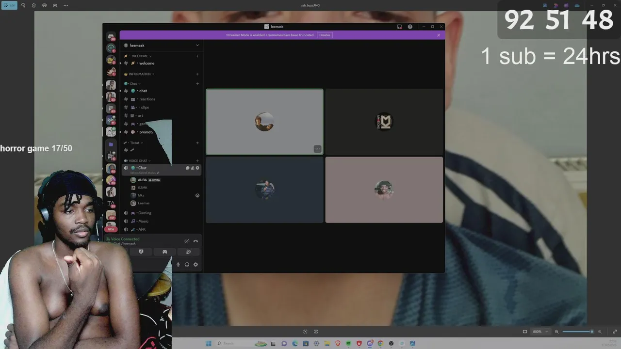Disconnect from voice with phone icon

pyautogui.click(x=196, y=241)
